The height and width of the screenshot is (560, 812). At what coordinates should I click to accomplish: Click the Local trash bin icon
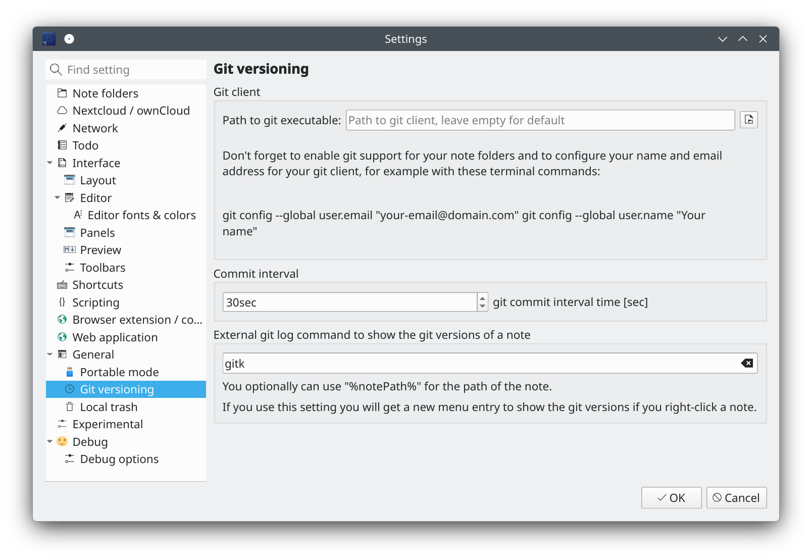click(x=69, y=406)
